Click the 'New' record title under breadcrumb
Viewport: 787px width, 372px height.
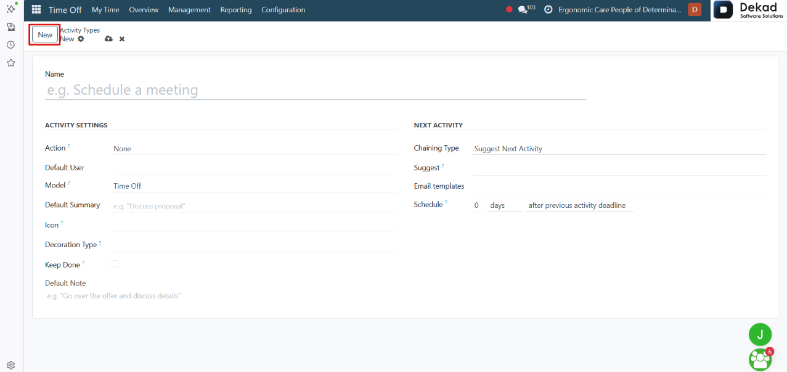pos(67,39)
